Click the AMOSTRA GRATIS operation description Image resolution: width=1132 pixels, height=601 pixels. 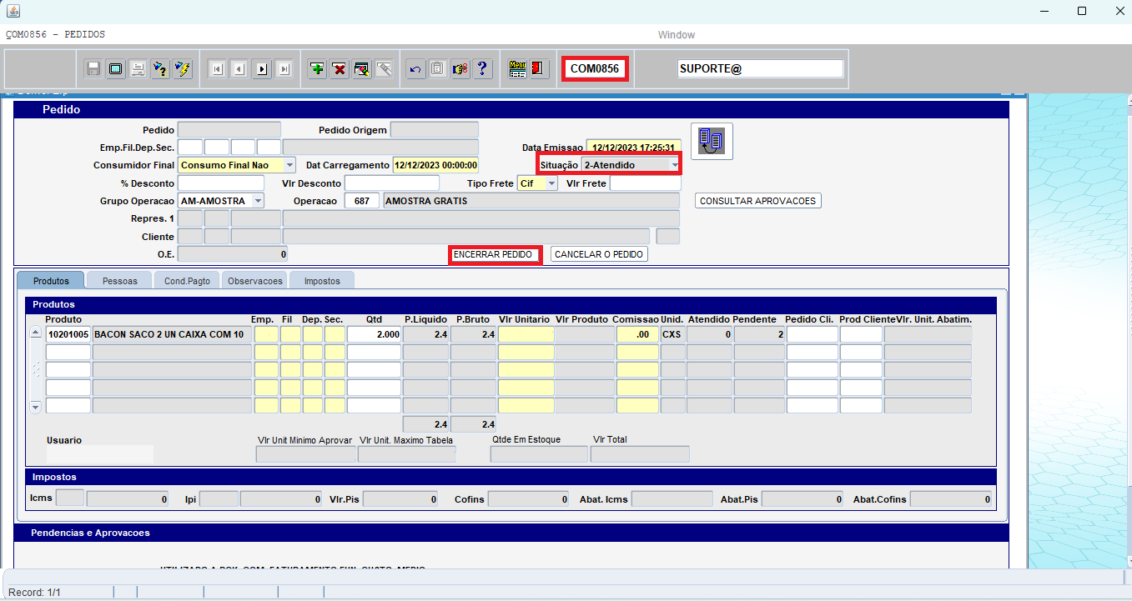(x=531, y=201)
